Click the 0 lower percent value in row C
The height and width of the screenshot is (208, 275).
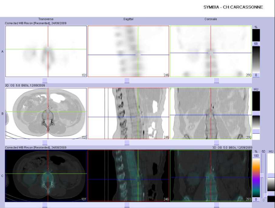click(256, 199)
